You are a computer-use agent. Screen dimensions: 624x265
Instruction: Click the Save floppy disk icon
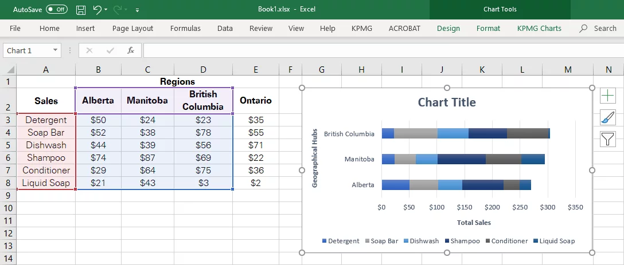81,10
